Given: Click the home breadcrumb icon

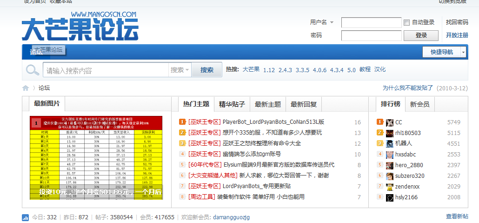Looking at the screenshot, I should tap(26, 88).
